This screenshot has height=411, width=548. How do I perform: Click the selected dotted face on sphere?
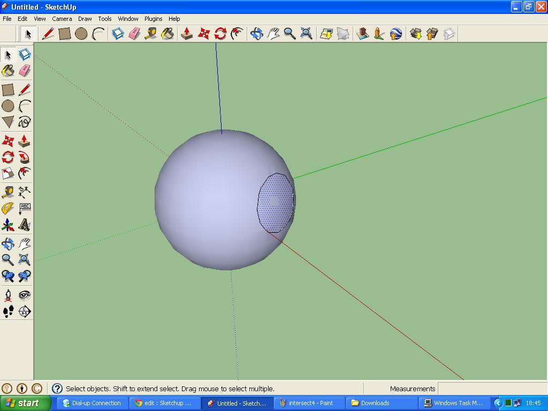[x=275, y=203]
